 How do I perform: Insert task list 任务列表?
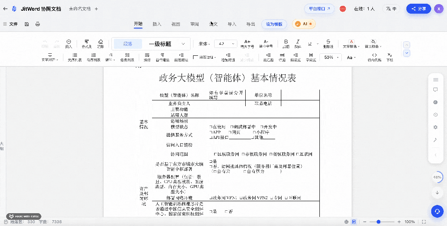click(127, 57)
